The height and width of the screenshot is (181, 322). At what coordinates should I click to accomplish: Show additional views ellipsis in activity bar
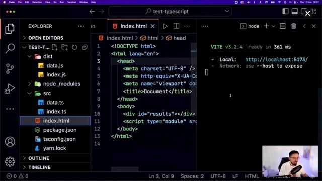10,109
